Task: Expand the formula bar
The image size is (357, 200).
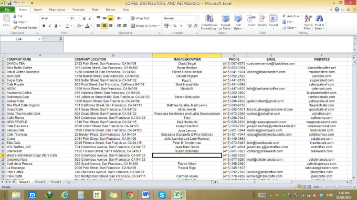Action: (x=354, y=39)
